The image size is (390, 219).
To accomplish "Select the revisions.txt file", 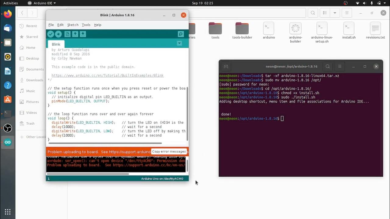I will [375, 31].
